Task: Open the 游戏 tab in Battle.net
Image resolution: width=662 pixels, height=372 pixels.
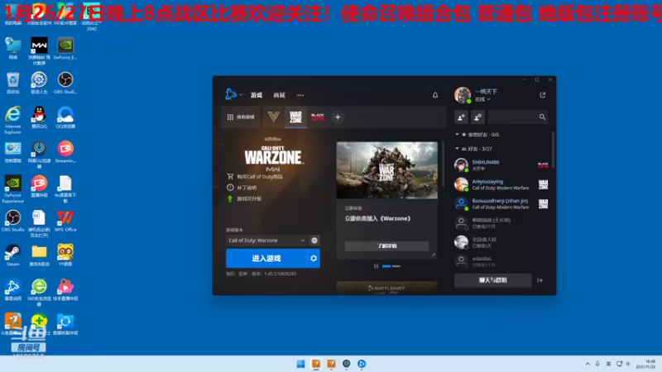Action: click(x=257, y=95)
